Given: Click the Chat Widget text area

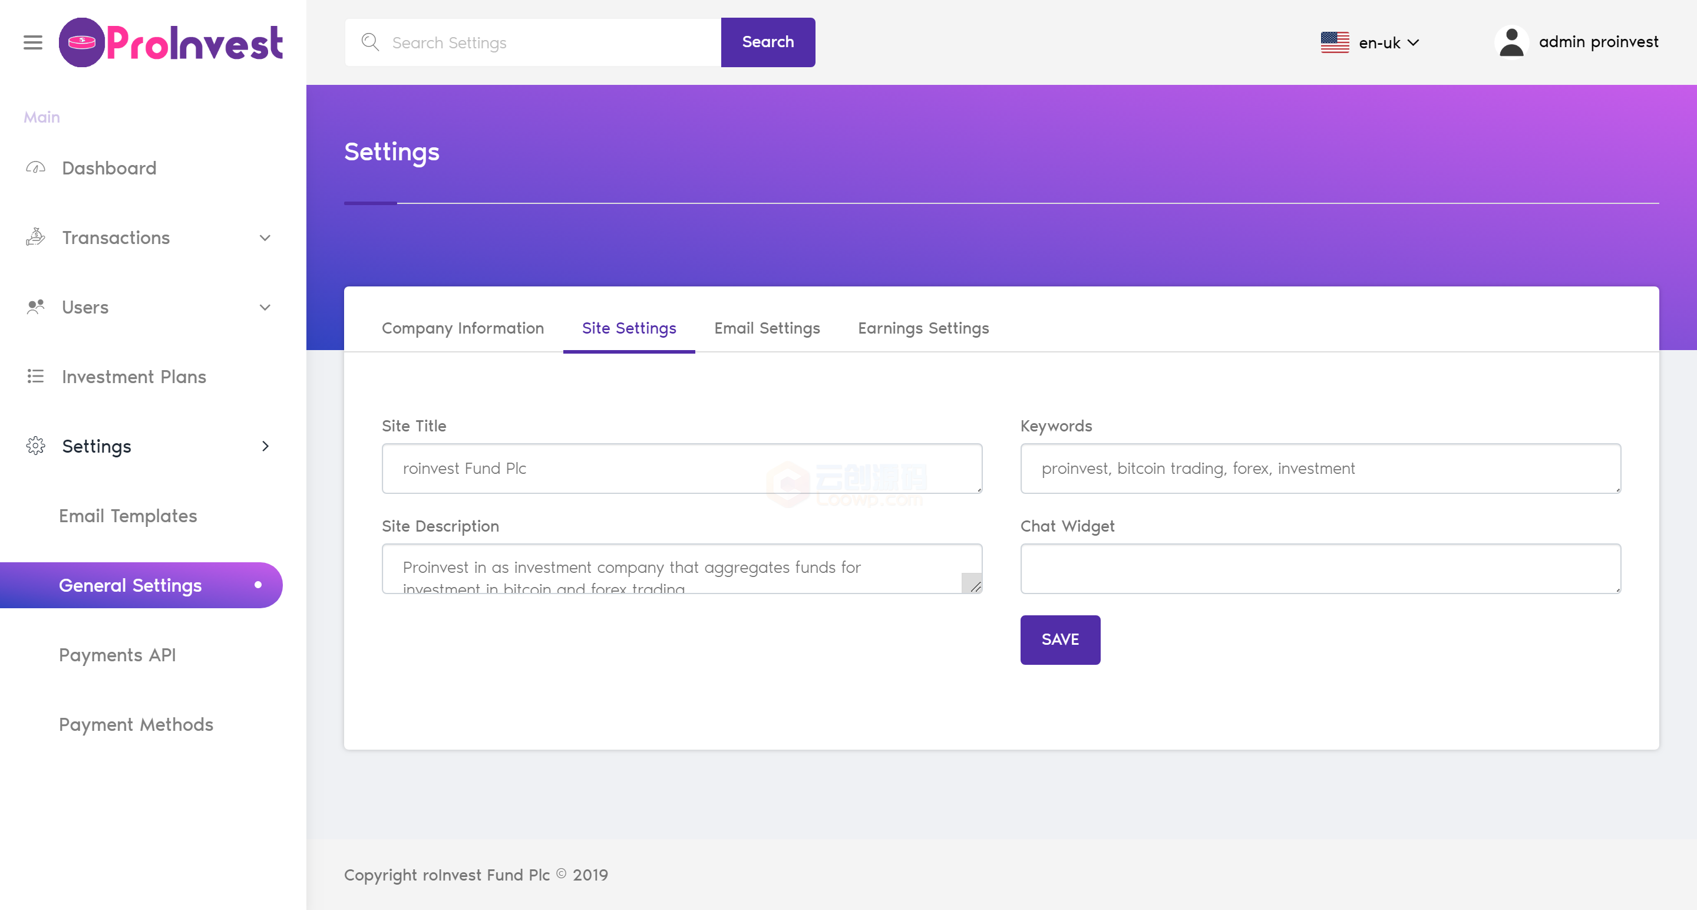Looking at the screenshot, I should click(x=1320, y=569).
